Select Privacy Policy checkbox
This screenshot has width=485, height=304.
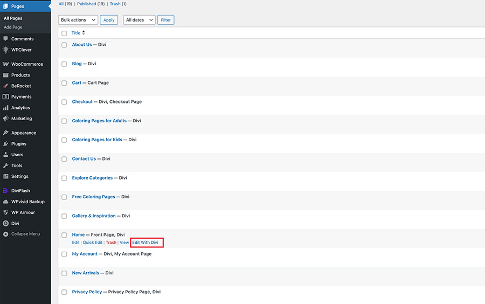tap(64, 292)
